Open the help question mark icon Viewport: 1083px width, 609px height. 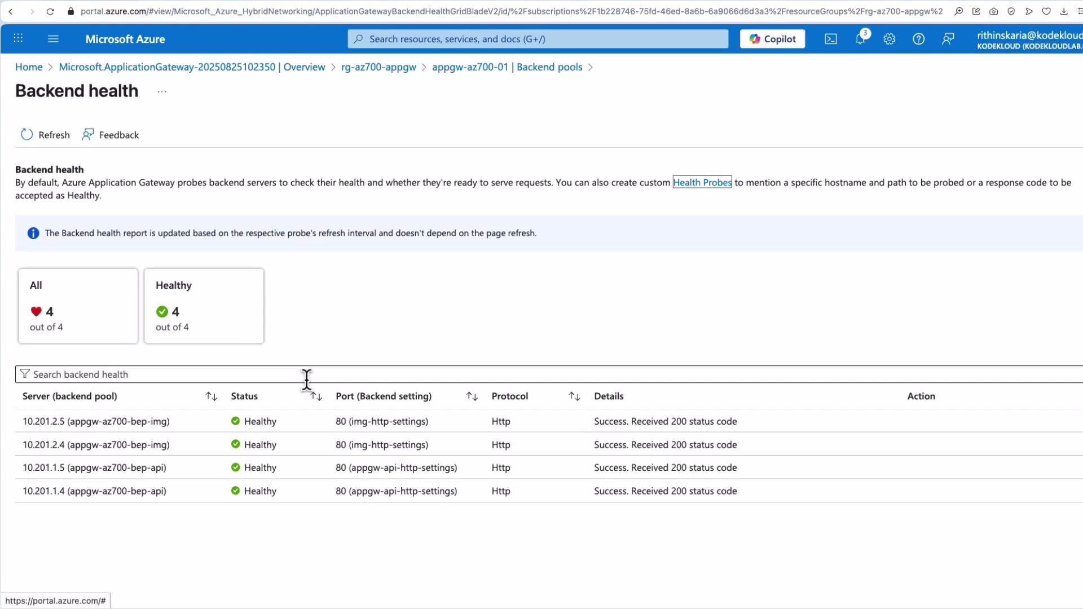[919, 39]
